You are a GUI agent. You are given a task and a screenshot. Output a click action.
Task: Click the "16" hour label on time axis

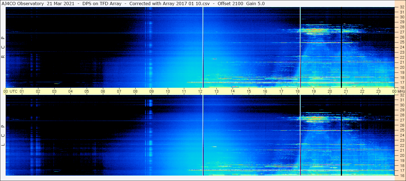[x=265, y=91]
